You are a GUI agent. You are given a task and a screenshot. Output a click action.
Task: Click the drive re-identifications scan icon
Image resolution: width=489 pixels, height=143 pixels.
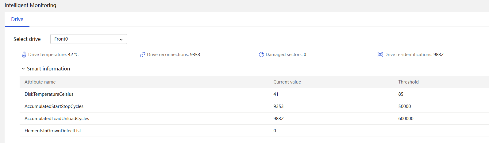(x=380, y=55)
